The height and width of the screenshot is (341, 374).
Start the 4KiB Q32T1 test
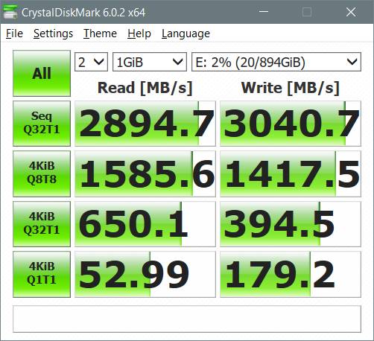coord(42,224)
